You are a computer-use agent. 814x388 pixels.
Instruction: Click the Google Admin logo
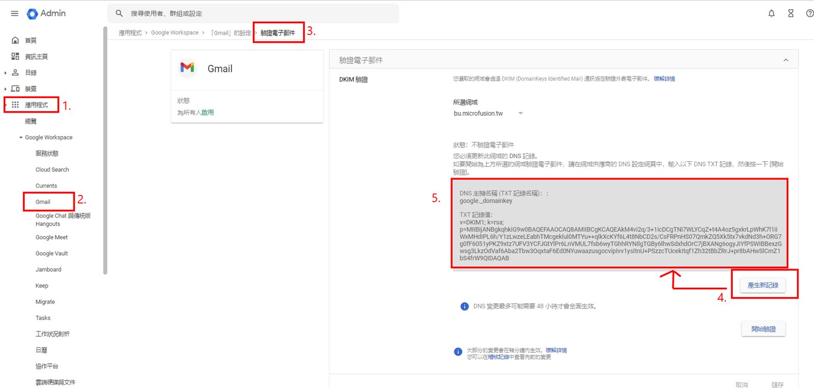pos(33,13)
